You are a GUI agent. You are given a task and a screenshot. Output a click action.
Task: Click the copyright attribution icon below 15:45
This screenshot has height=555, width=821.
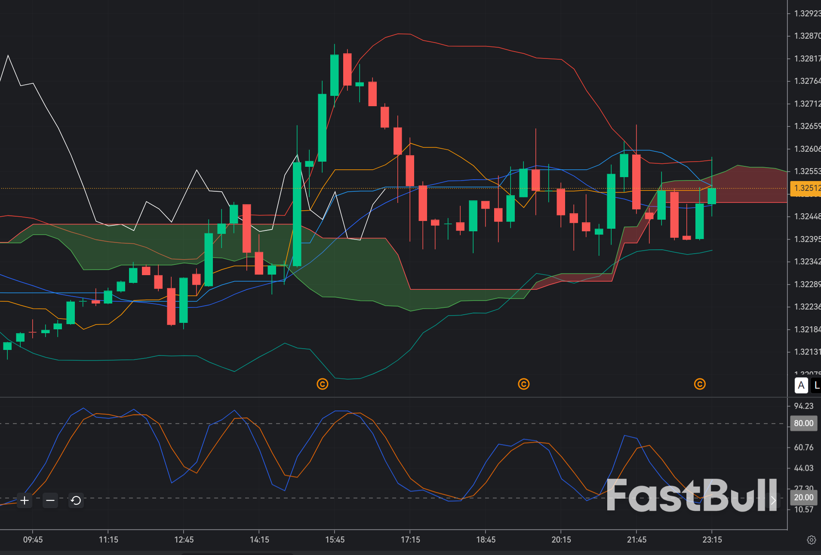323,384
